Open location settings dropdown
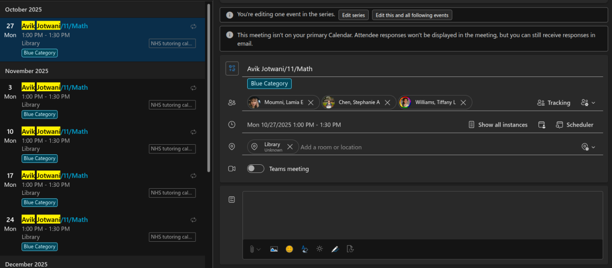Screen dimensions: 612x268 tap(588, 147)
